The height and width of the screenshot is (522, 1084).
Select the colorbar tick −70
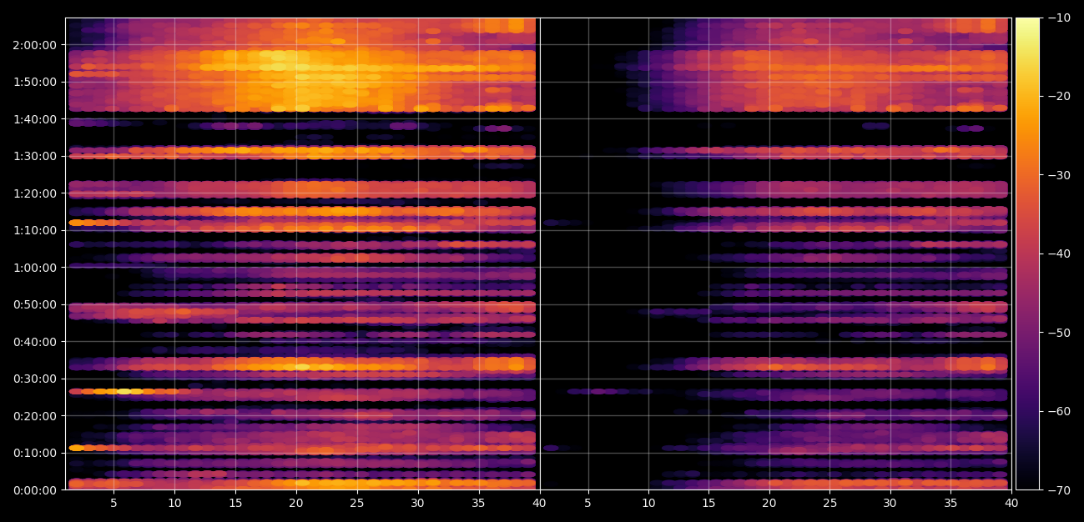pos(1057,490)
